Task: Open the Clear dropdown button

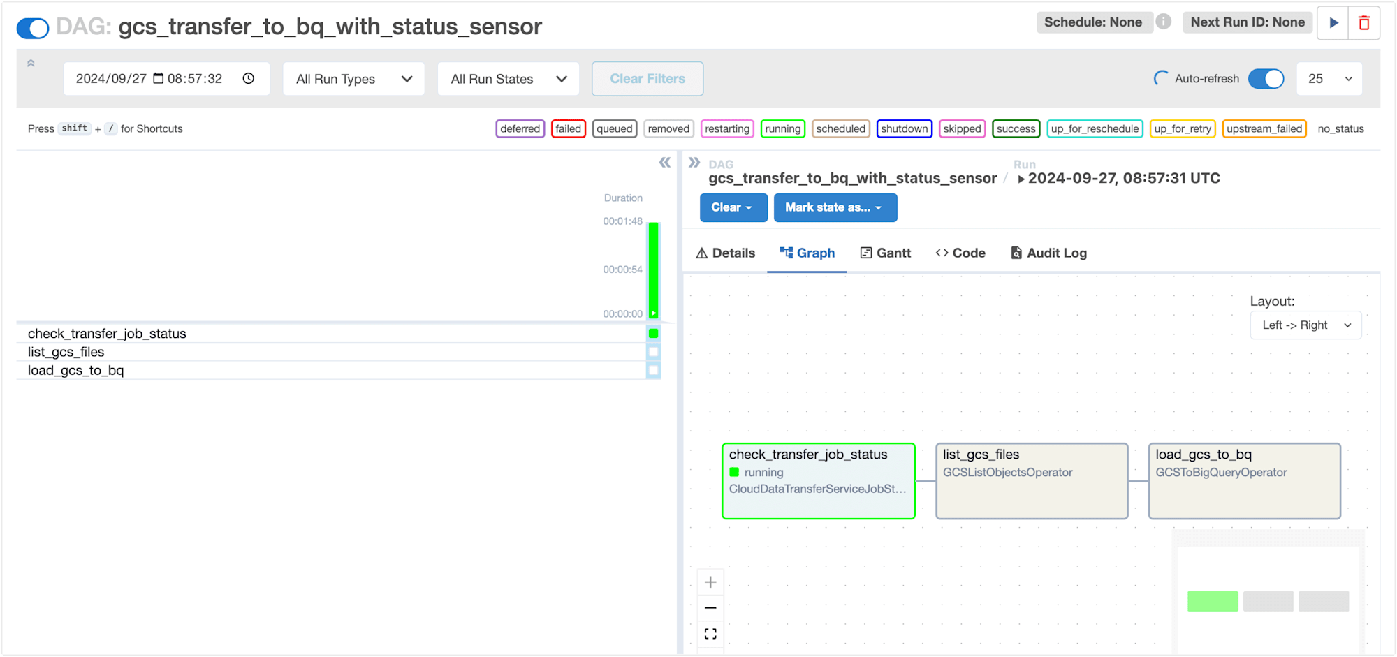Action: (733, 207)
